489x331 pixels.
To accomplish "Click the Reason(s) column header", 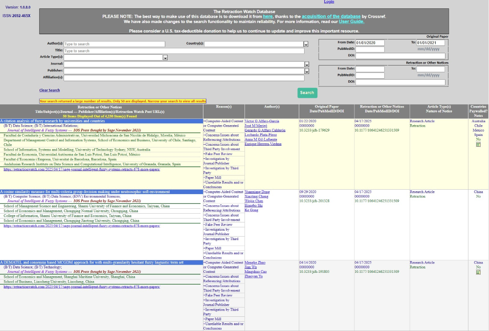I will click(223, 107).
